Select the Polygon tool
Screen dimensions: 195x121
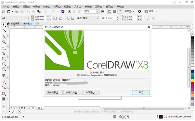(x=4, y=69)
